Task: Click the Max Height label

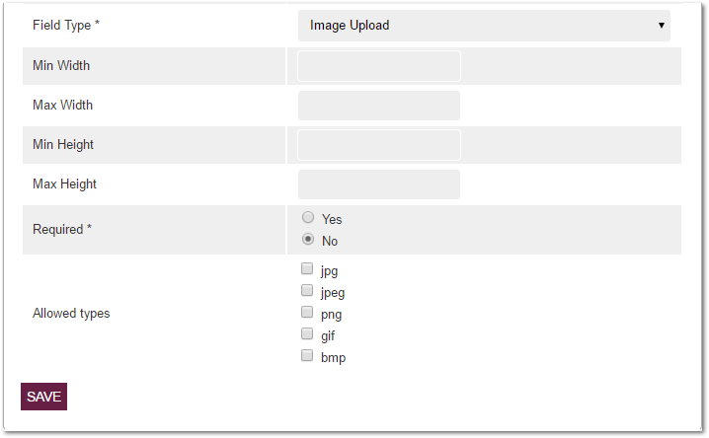Action: (x=64, y=184)
